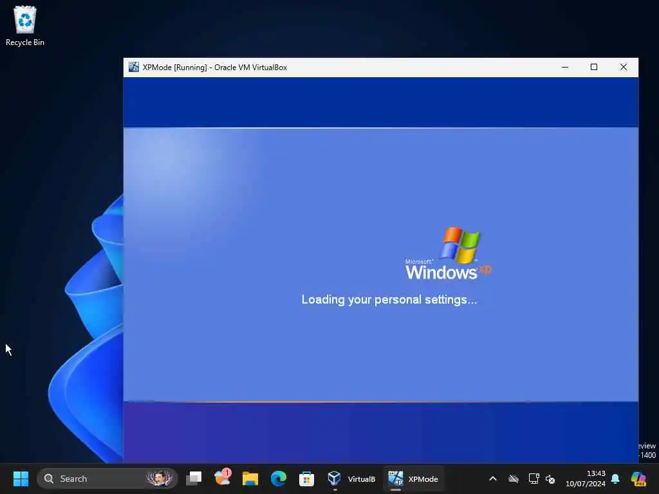
Task: Switch to the VirtualBox Manager taskbar button
Action: (x=351, y=479)
